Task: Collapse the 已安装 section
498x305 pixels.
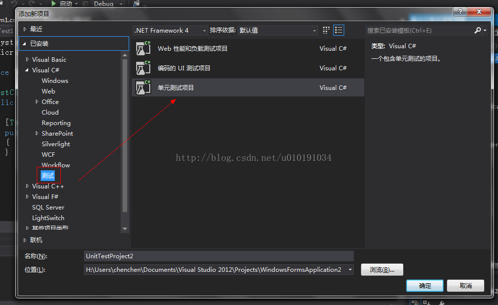Action: [x=25, y=44]
